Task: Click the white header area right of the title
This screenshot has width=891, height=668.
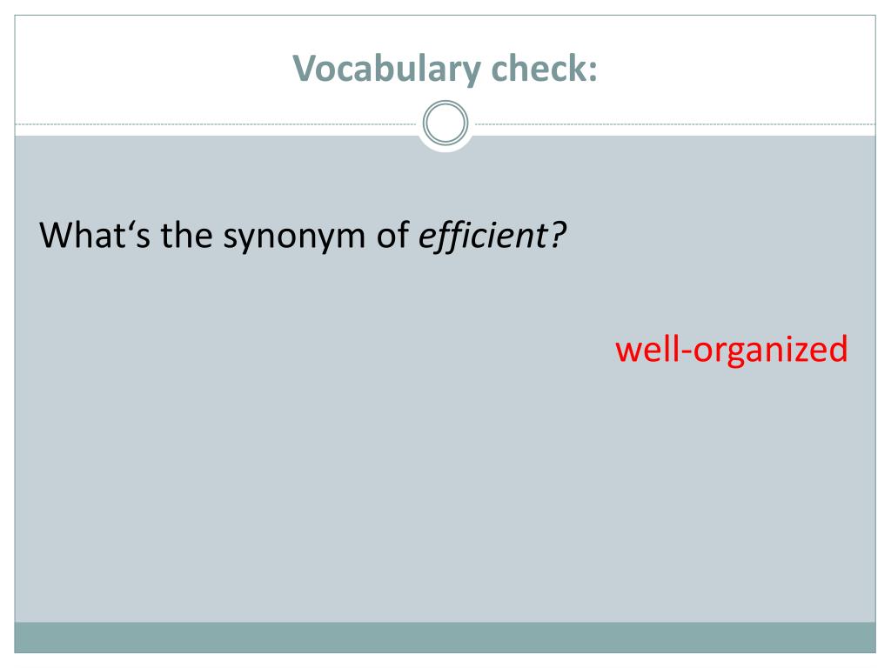Action: click(x=739, y=68)
